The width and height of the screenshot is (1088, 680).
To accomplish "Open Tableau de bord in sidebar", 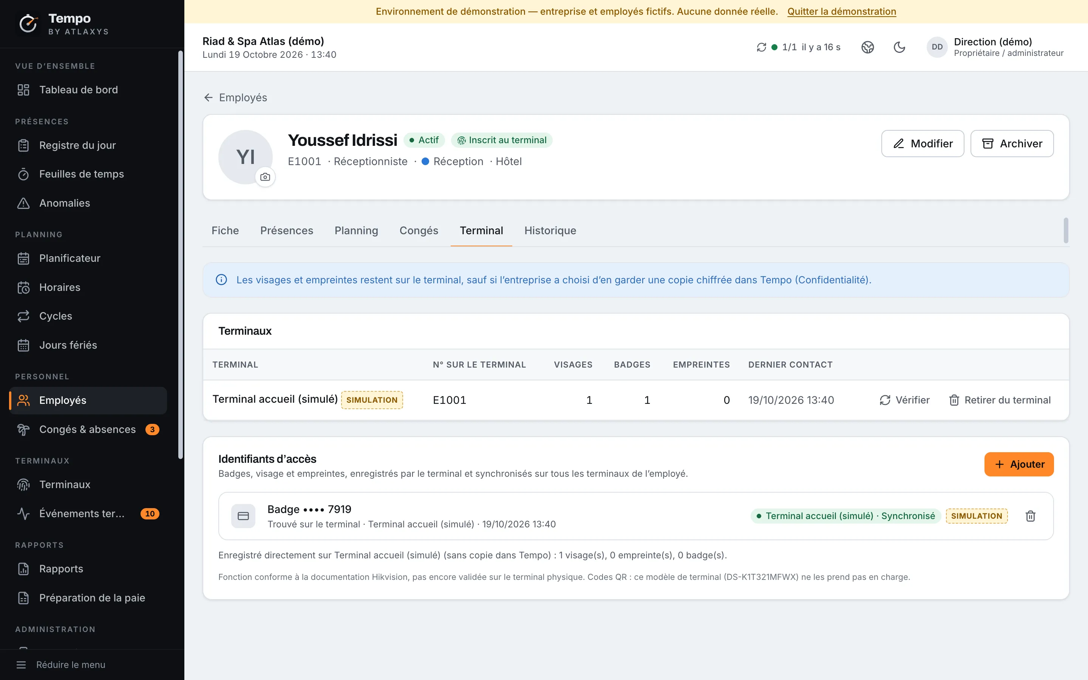I will point(88,90).
